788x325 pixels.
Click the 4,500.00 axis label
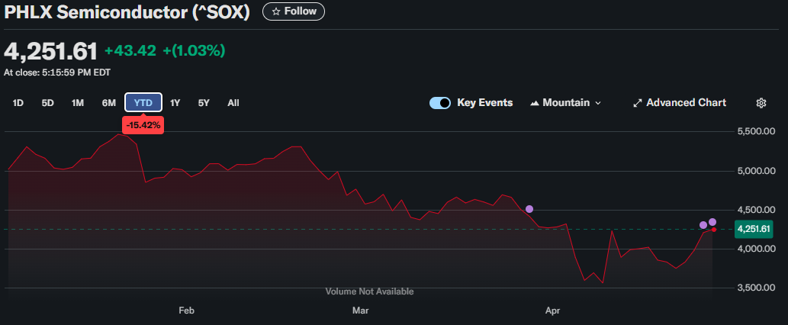(756, 210)
